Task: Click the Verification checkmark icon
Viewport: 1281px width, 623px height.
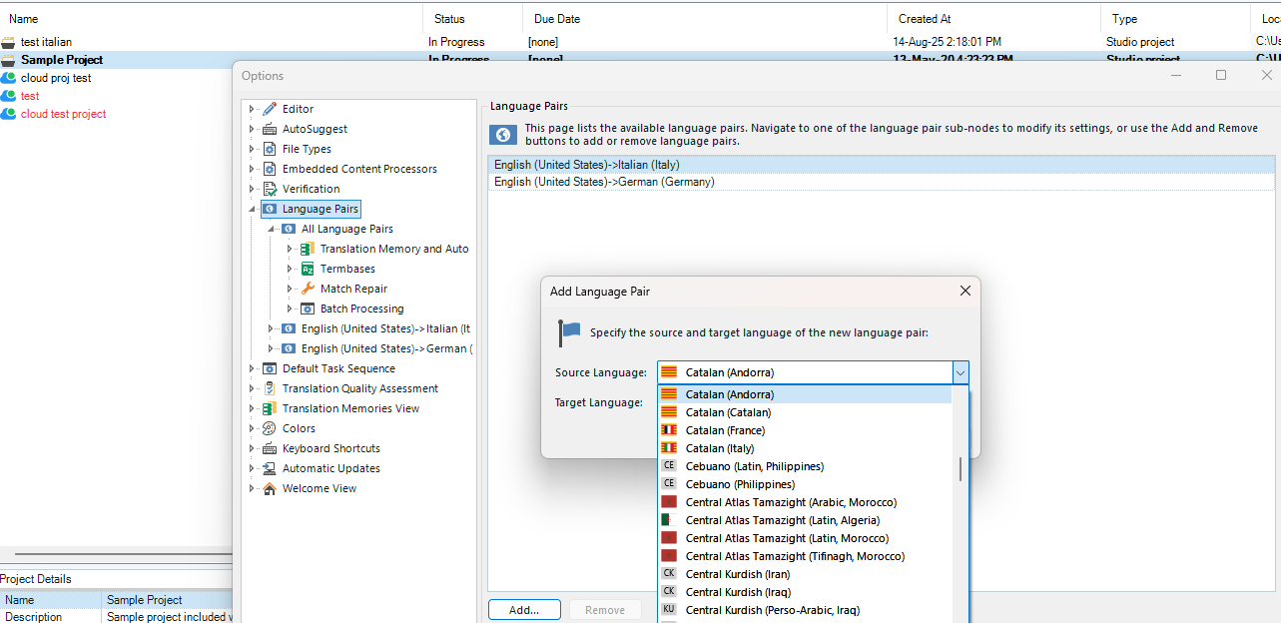Action: pos(270,188)
